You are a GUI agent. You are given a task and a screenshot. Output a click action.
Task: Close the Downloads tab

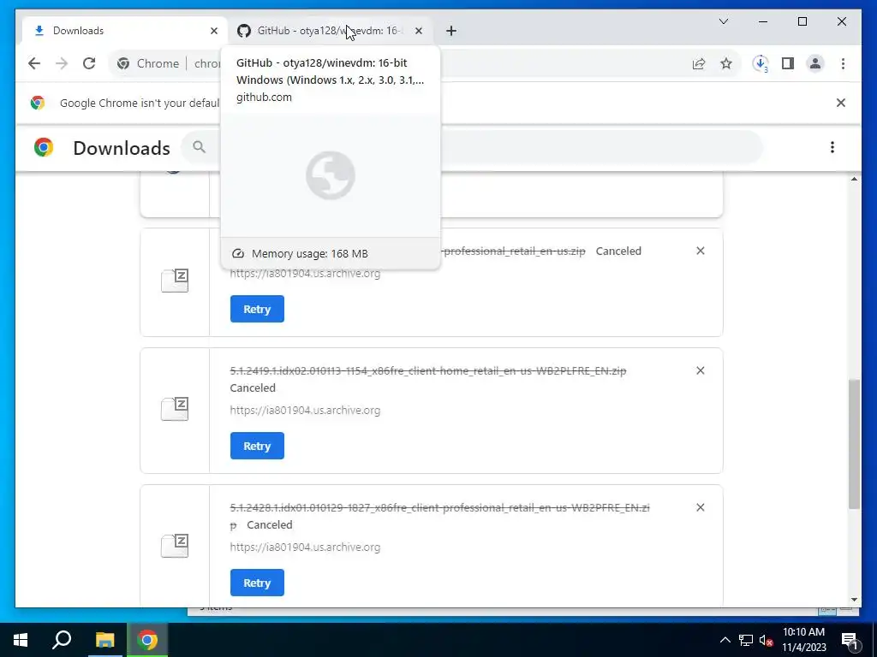(x=213, y=31)
